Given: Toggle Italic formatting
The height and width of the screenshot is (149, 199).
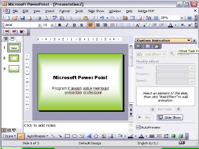Looking at the screenshot, I should tap(67, 25).
